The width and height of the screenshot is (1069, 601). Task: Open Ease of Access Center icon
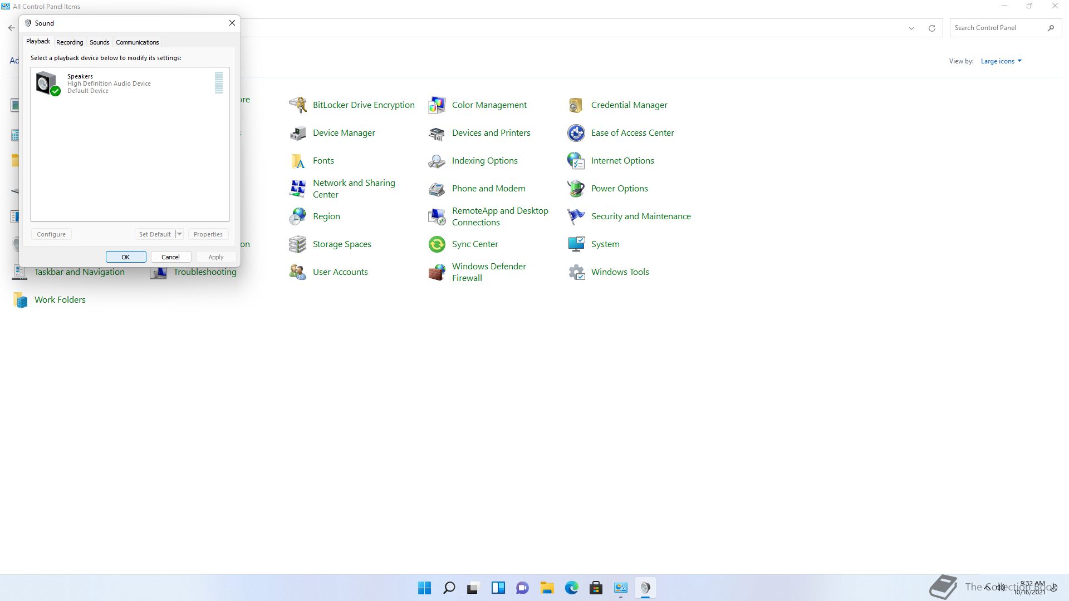point(576,132)
